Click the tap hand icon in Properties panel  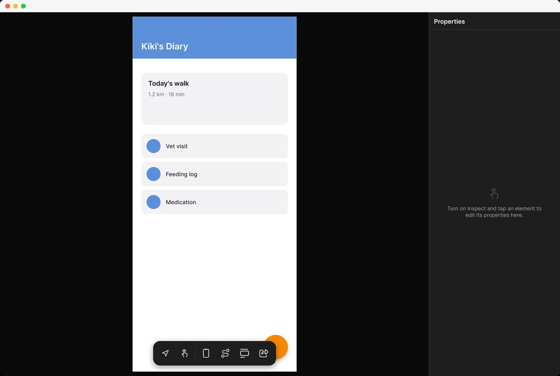[494, 194]
